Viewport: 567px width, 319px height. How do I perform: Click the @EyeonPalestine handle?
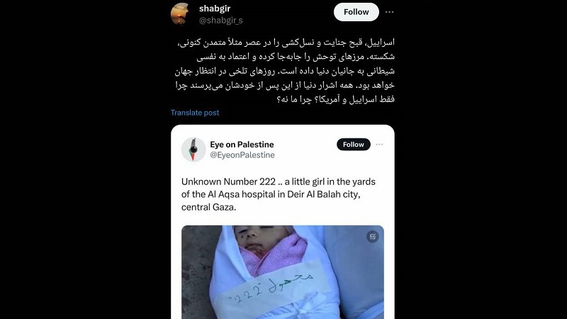pyautogui.click(x=242, y=155)
